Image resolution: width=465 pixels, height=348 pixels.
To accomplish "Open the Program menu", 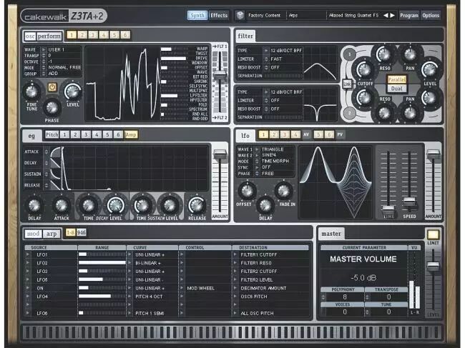I will 409,16.
